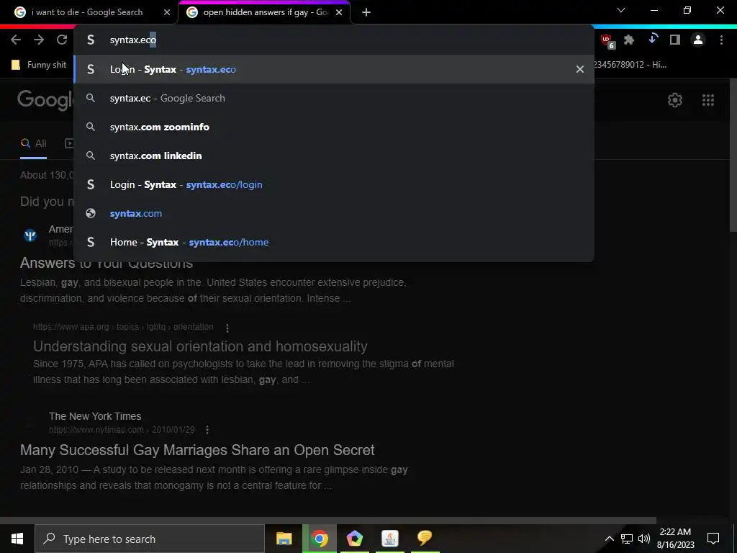Image resolution: width=737 pixels, height=553 pixels.
Task: Open 'Understanding sexual orientation and homosexuality' result
Action: tap(200, 346)
